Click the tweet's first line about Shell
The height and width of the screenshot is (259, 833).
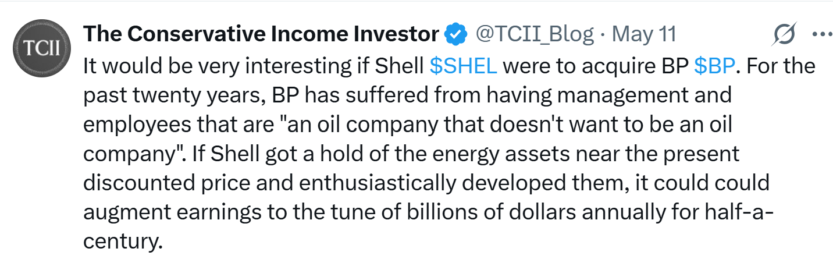pyautogui.click(x=450, y=66)
